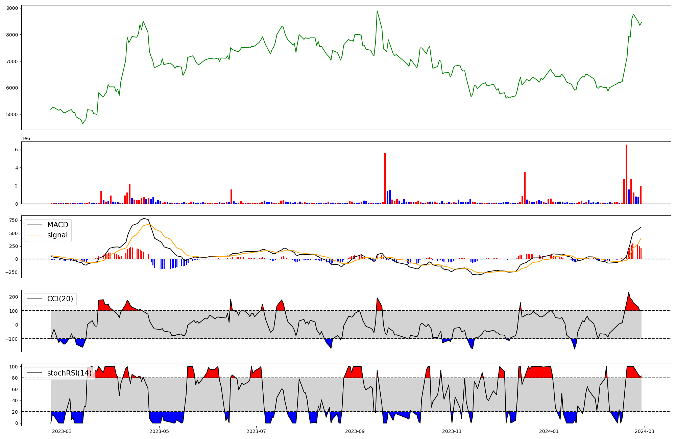Click the 2023-07 date axis label

click(256, 431)
